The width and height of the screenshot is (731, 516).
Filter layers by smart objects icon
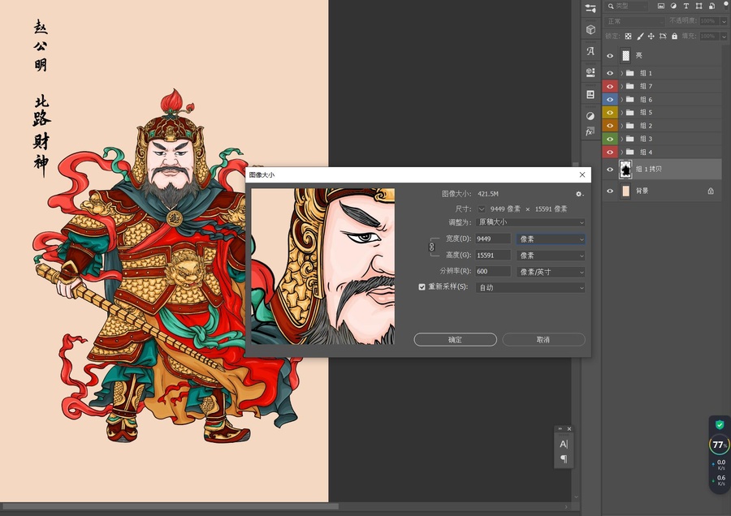tap(712, 6)
